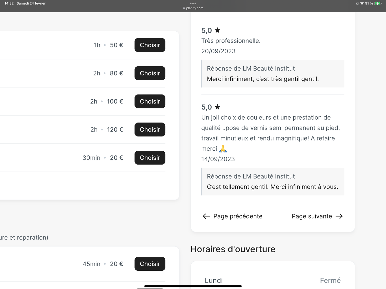Go back to Page précédente of reviews
This screenshot has height=289, width=386.
point(233,216)
